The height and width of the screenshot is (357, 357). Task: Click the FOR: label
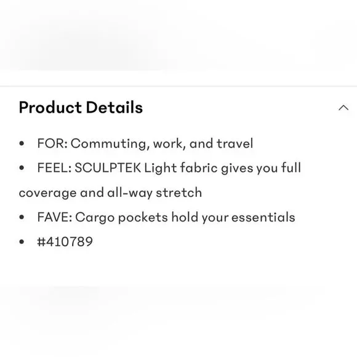pyautogui.click(x=52, y=143)
